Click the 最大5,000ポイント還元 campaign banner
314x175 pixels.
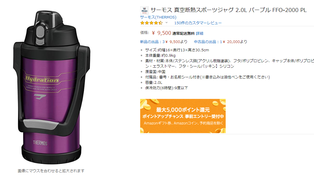(183, 116)
